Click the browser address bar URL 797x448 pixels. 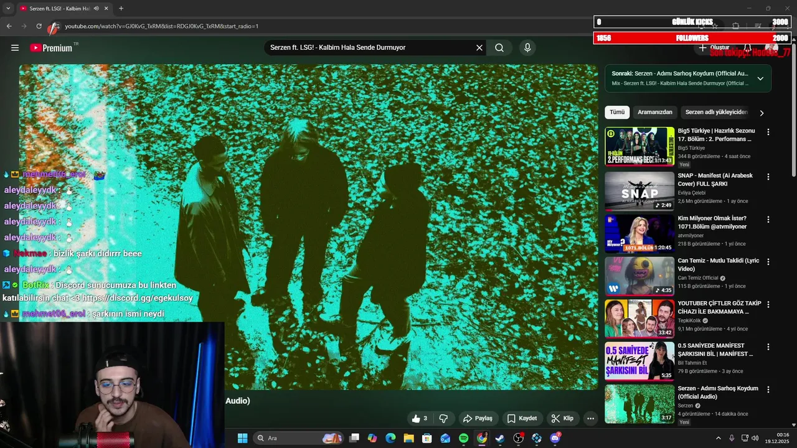pyautogui.click(x=162, y=26)
